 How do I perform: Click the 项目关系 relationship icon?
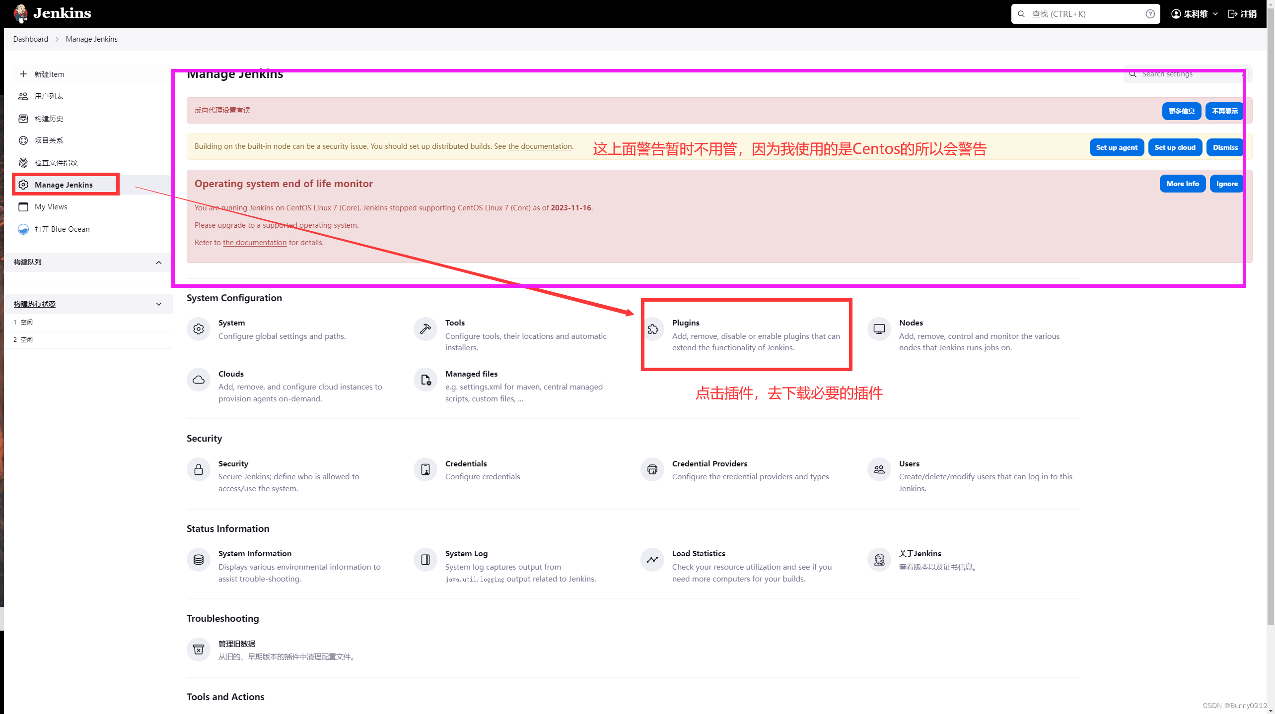point(23,140)
